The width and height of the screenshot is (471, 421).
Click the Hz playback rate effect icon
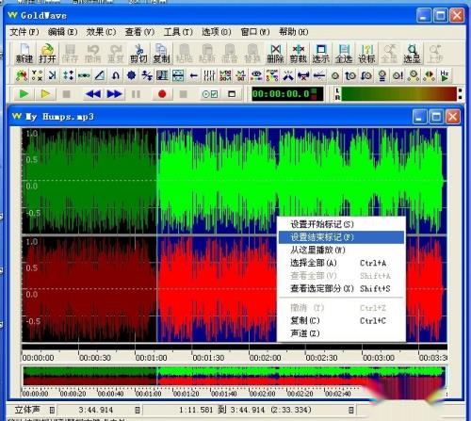(x=445, y=75)
